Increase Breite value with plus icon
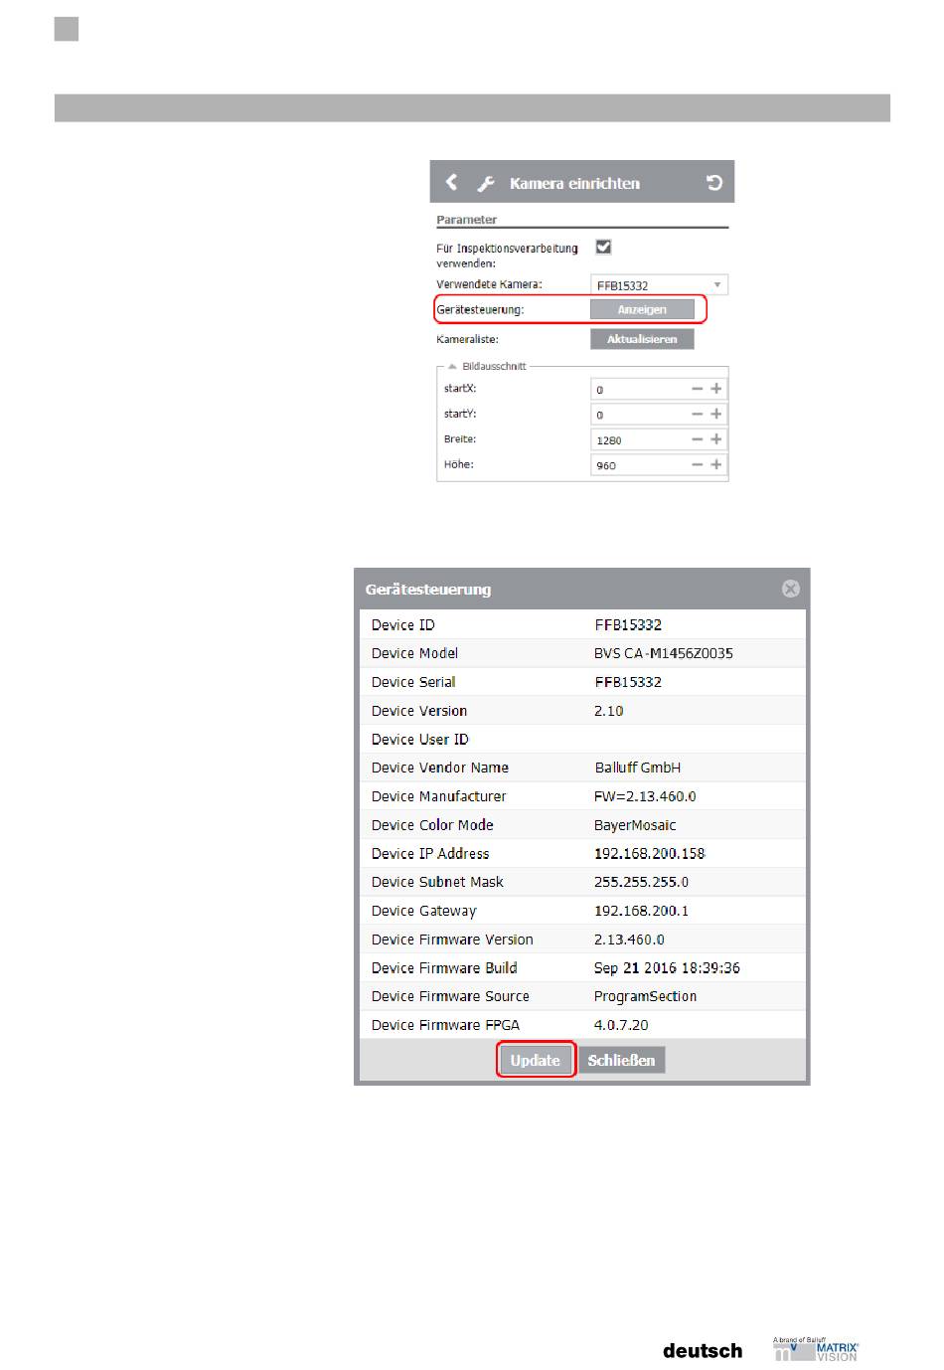 [x=715, y=439]
